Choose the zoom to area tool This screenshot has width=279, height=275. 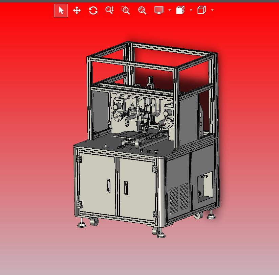pyautogui.click(x=126, y=10)
